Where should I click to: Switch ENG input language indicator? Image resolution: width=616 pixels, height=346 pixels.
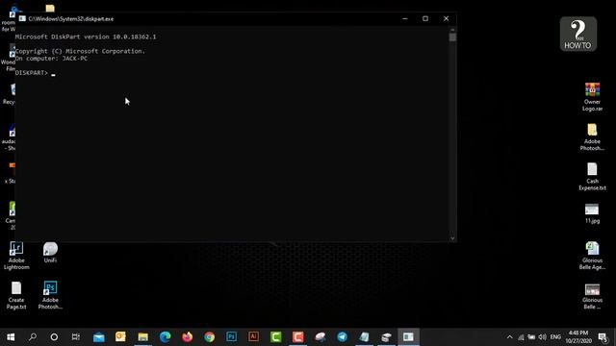(555, 337)
